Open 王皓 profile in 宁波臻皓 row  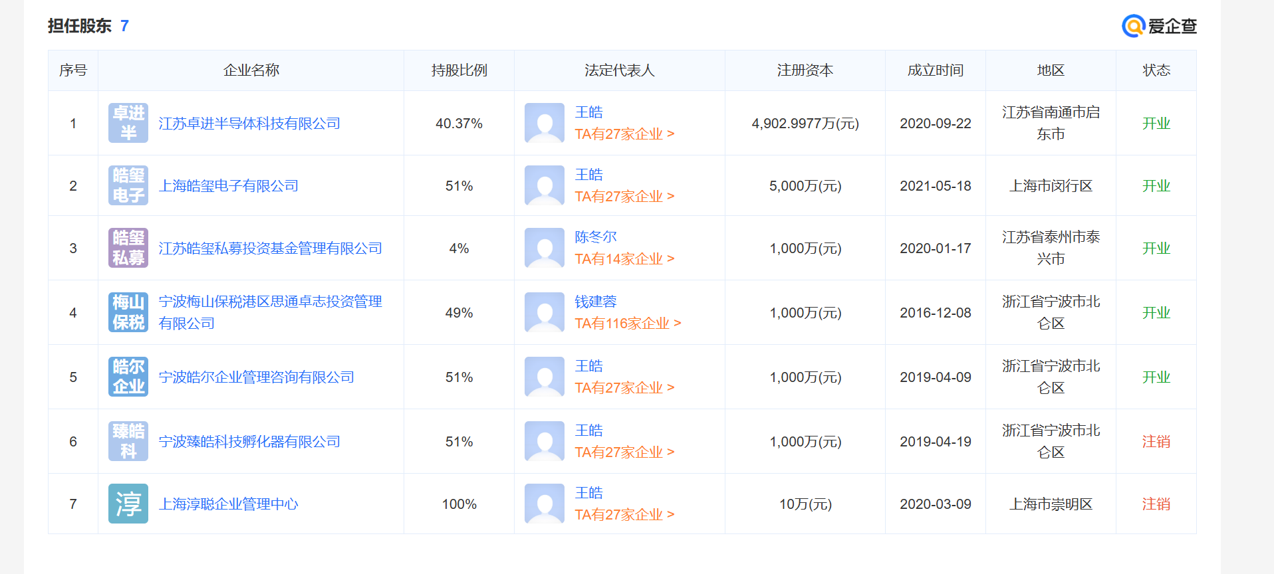[x=588, y=430]
